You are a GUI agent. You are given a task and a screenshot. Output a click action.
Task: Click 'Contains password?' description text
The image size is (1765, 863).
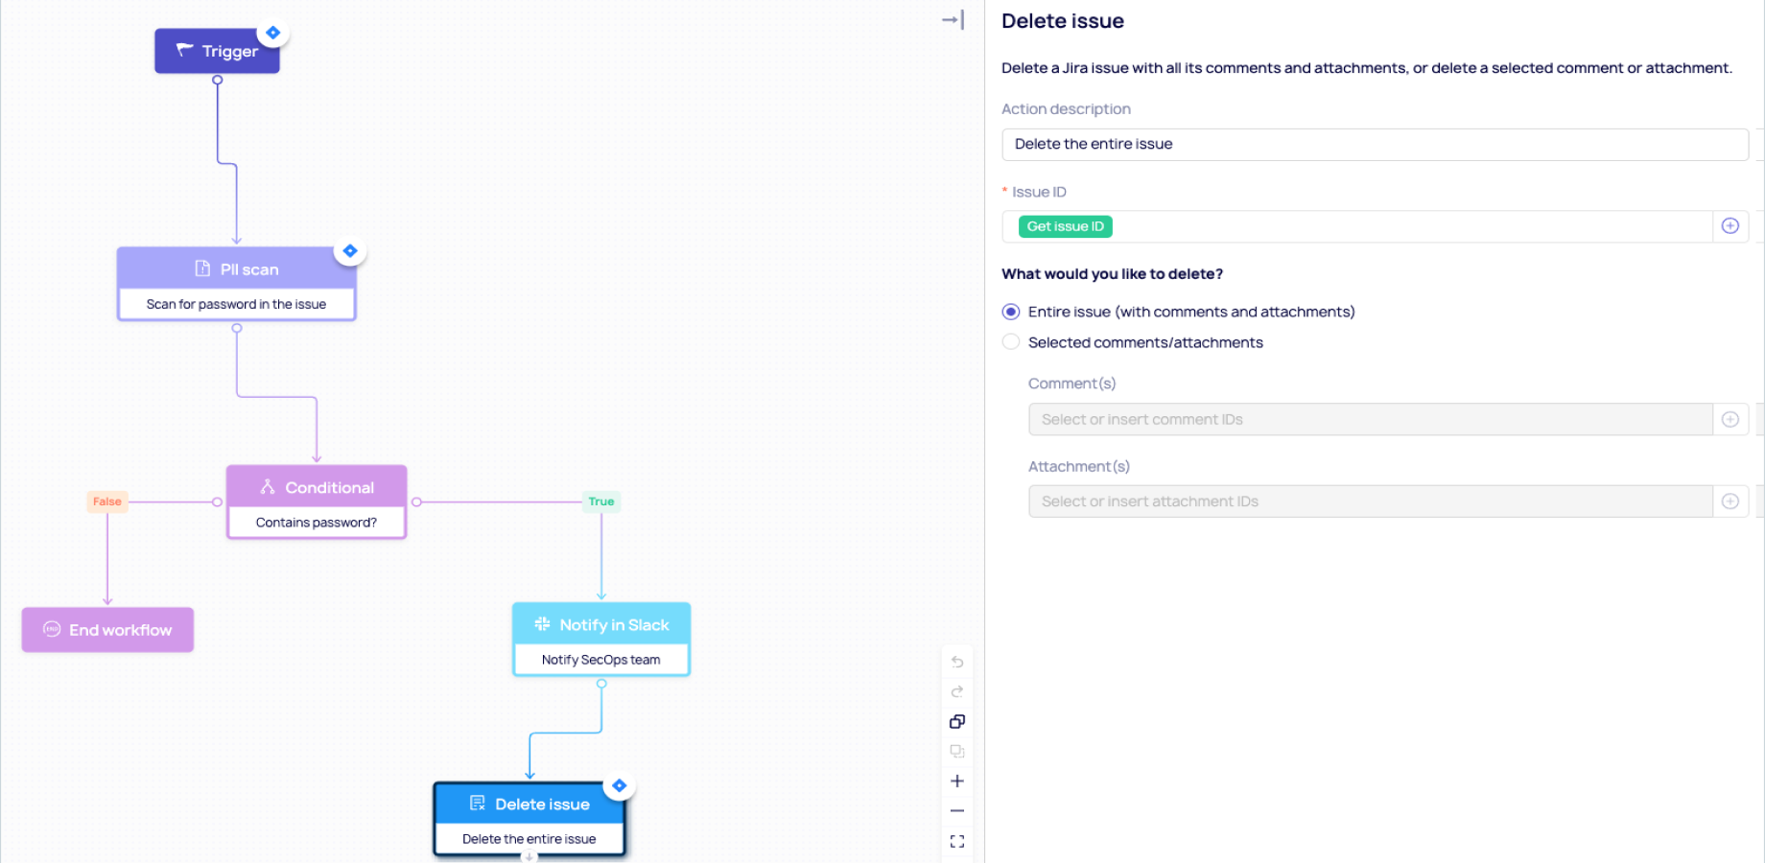click(317, 523)
